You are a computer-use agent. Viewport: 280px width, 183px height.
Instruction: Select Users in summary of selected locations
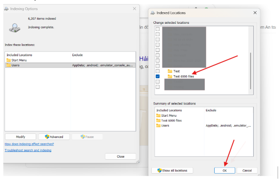[165, 126]
